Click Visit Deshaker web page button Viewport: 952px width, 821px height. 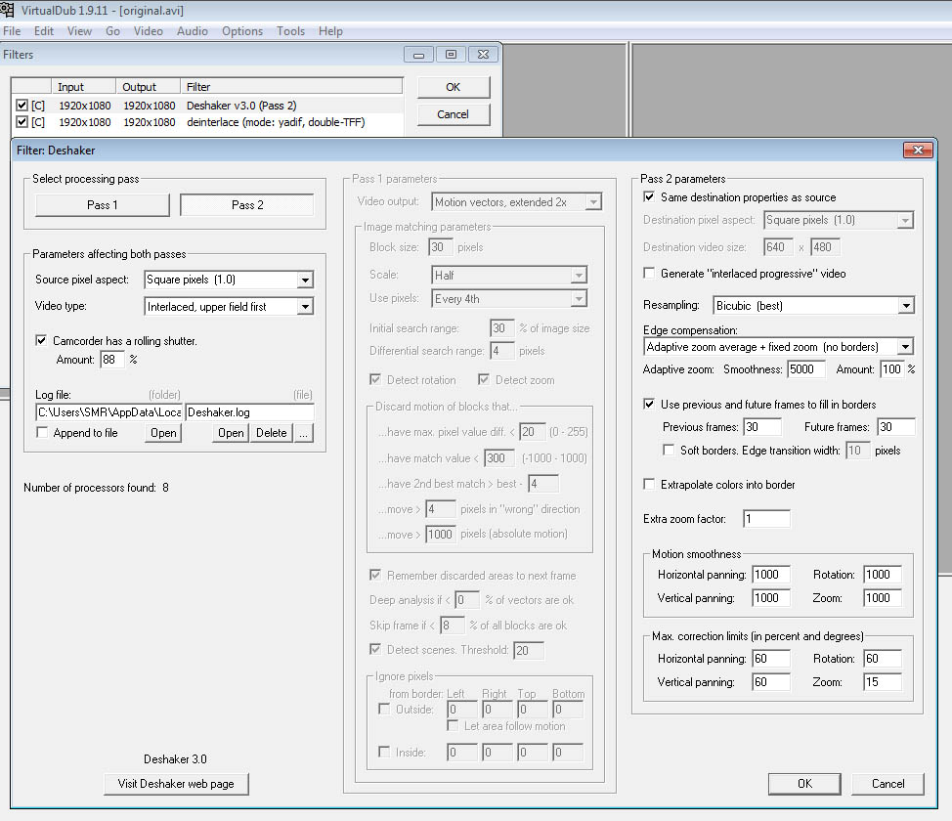point(176,784)
